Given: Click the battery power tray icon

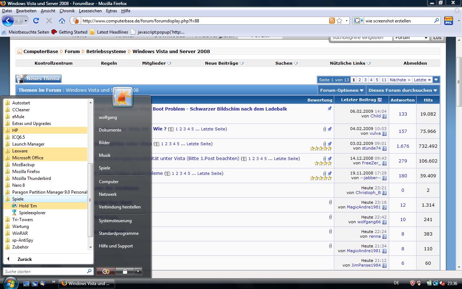Looking at the screenshot, I should [x=430, y=283].
